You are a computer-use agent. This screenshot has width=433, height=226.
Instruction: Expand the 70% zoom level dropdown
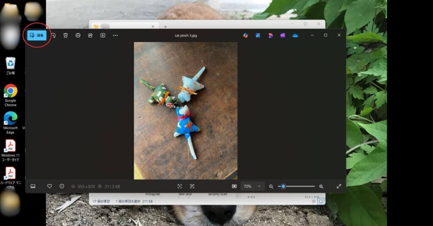[x=252, y=186]
